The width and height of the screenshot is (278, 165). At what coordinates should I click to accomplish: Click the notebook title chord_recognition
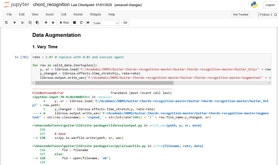(51, 5)
